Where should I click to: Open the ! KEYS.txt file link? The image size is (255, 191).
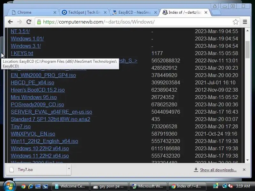[x=22, y=53]
